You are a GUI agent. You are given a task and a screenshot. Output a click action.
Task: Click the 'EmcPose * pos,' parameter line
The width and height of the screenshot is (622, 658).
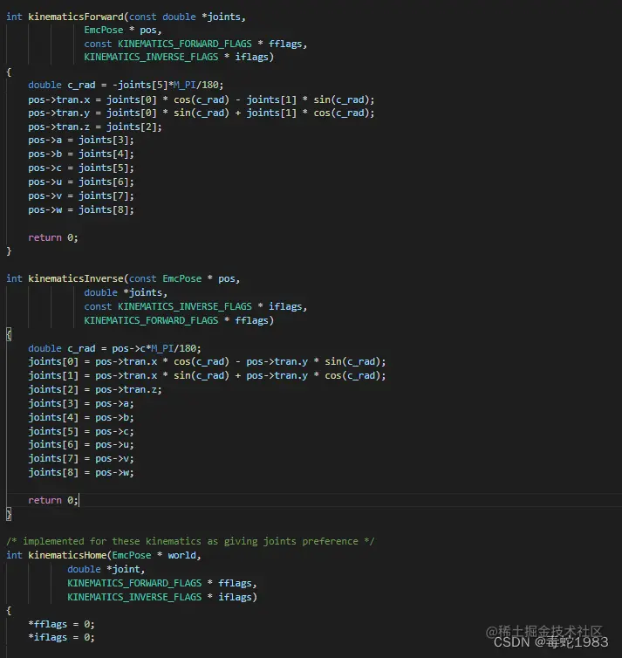[122, 31]
